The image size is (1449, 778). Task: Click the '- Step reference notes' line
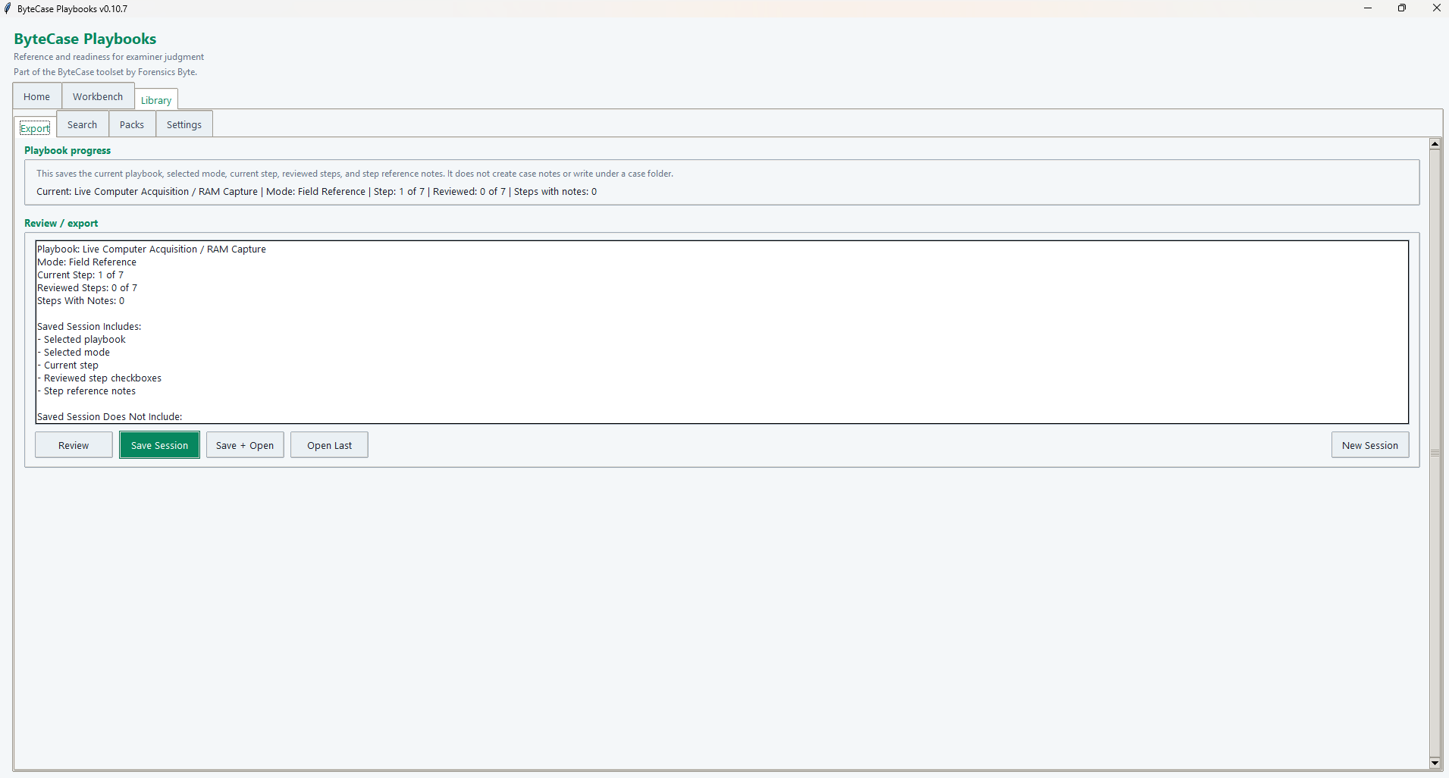(86, 391)
